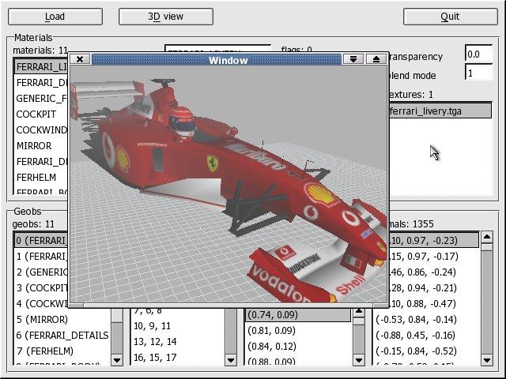The width and height of the screenshot is (506, 379).
Task: Click the transparency value field
Action: [479, 54]
